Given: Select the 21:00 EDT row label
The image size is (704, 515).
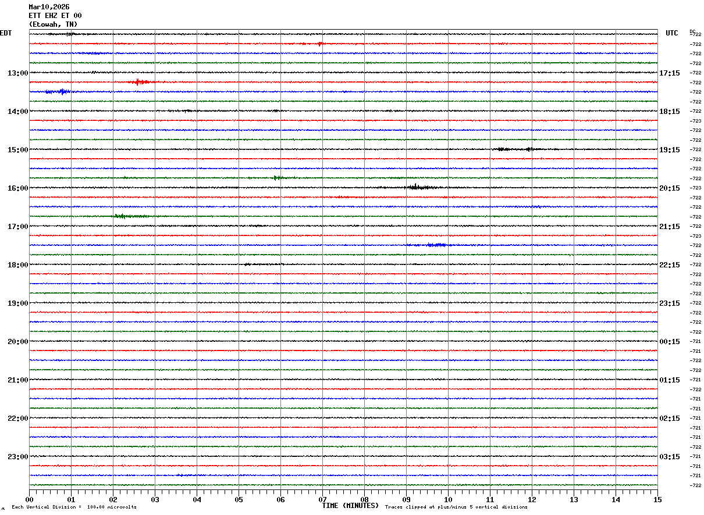Looking at the screenshot, I should tap(17, 380).
